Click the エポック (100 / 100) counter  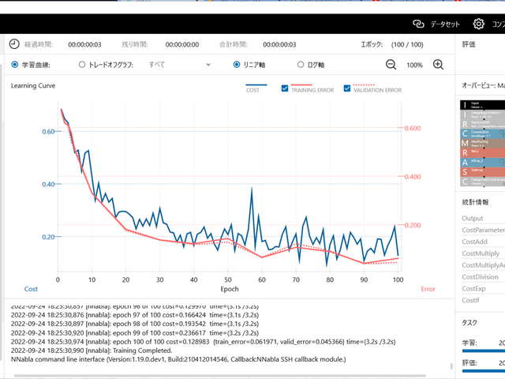(392, 44)
